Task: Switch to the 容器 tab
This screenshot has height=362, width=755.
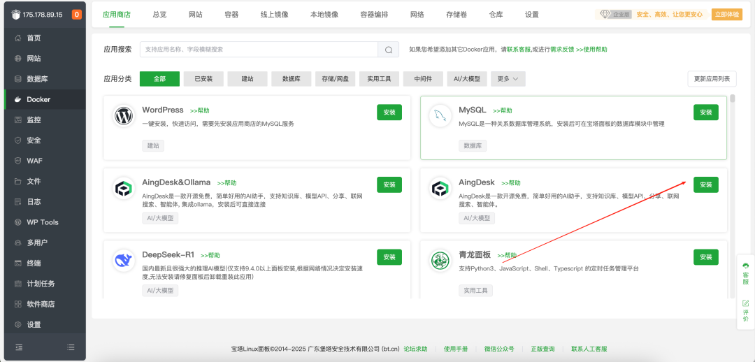Action: (x=231, y=15)
